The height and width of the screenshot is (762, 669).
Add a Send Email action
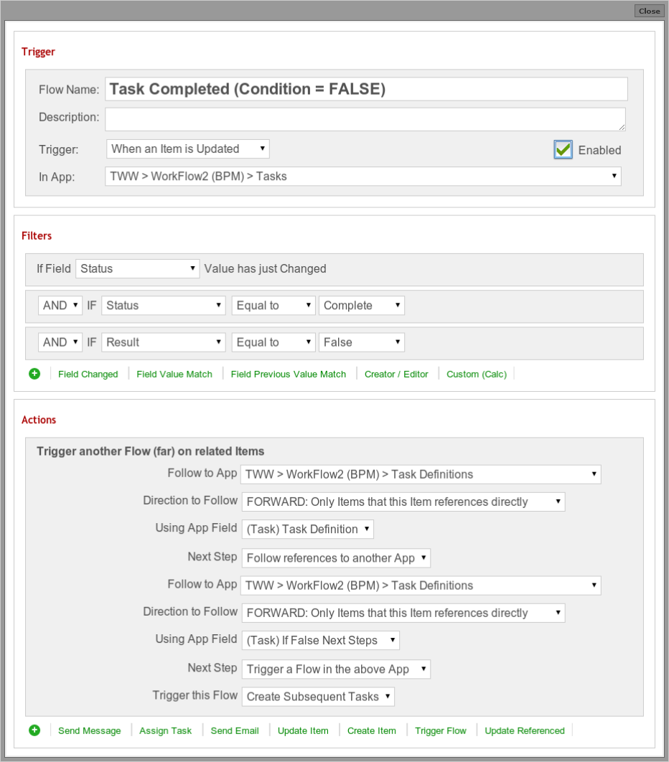click(x=235, y=731)
